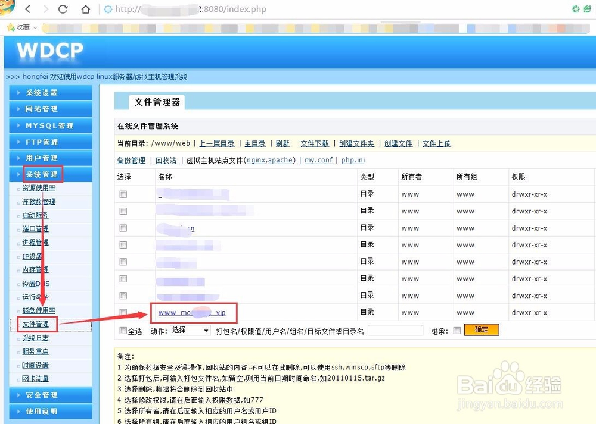Open 时间设置 in sidebar

(x=35, y=365)
